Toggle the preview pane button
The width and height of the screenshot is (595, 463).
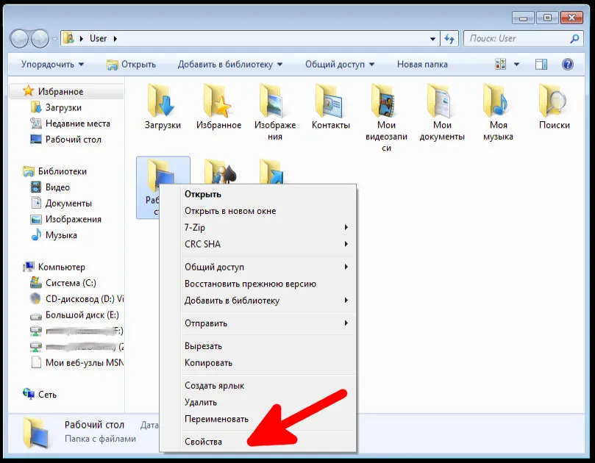(x=541, y=64)
